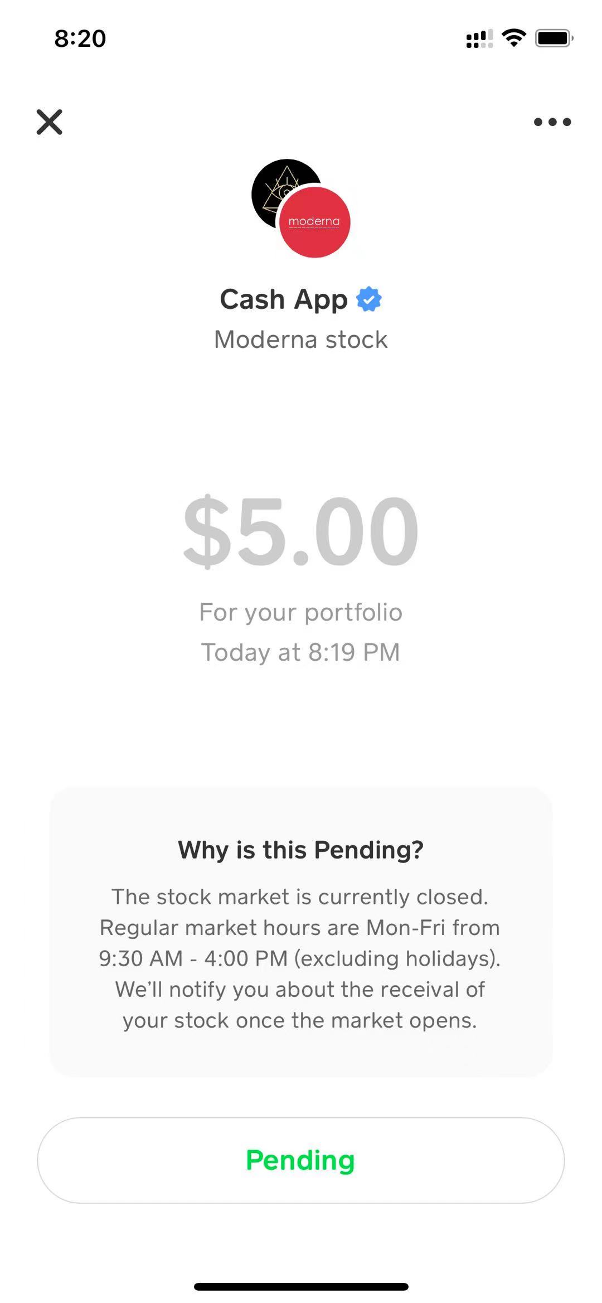Viewport: 602px width, 1303px height.
Task: Tap the 9:30 AM - 4:00 PM hours line
Action: pos(300,958)
